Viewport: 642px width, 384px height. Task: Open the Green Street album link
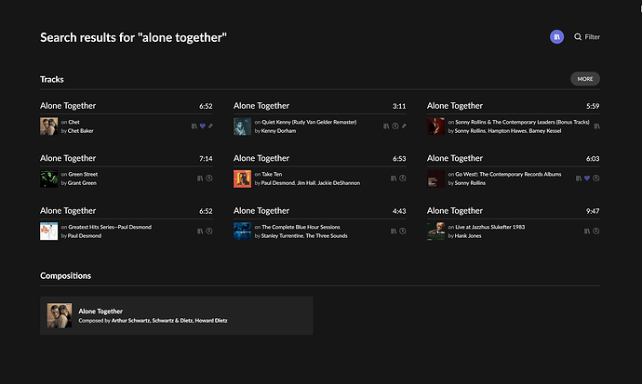85,174
